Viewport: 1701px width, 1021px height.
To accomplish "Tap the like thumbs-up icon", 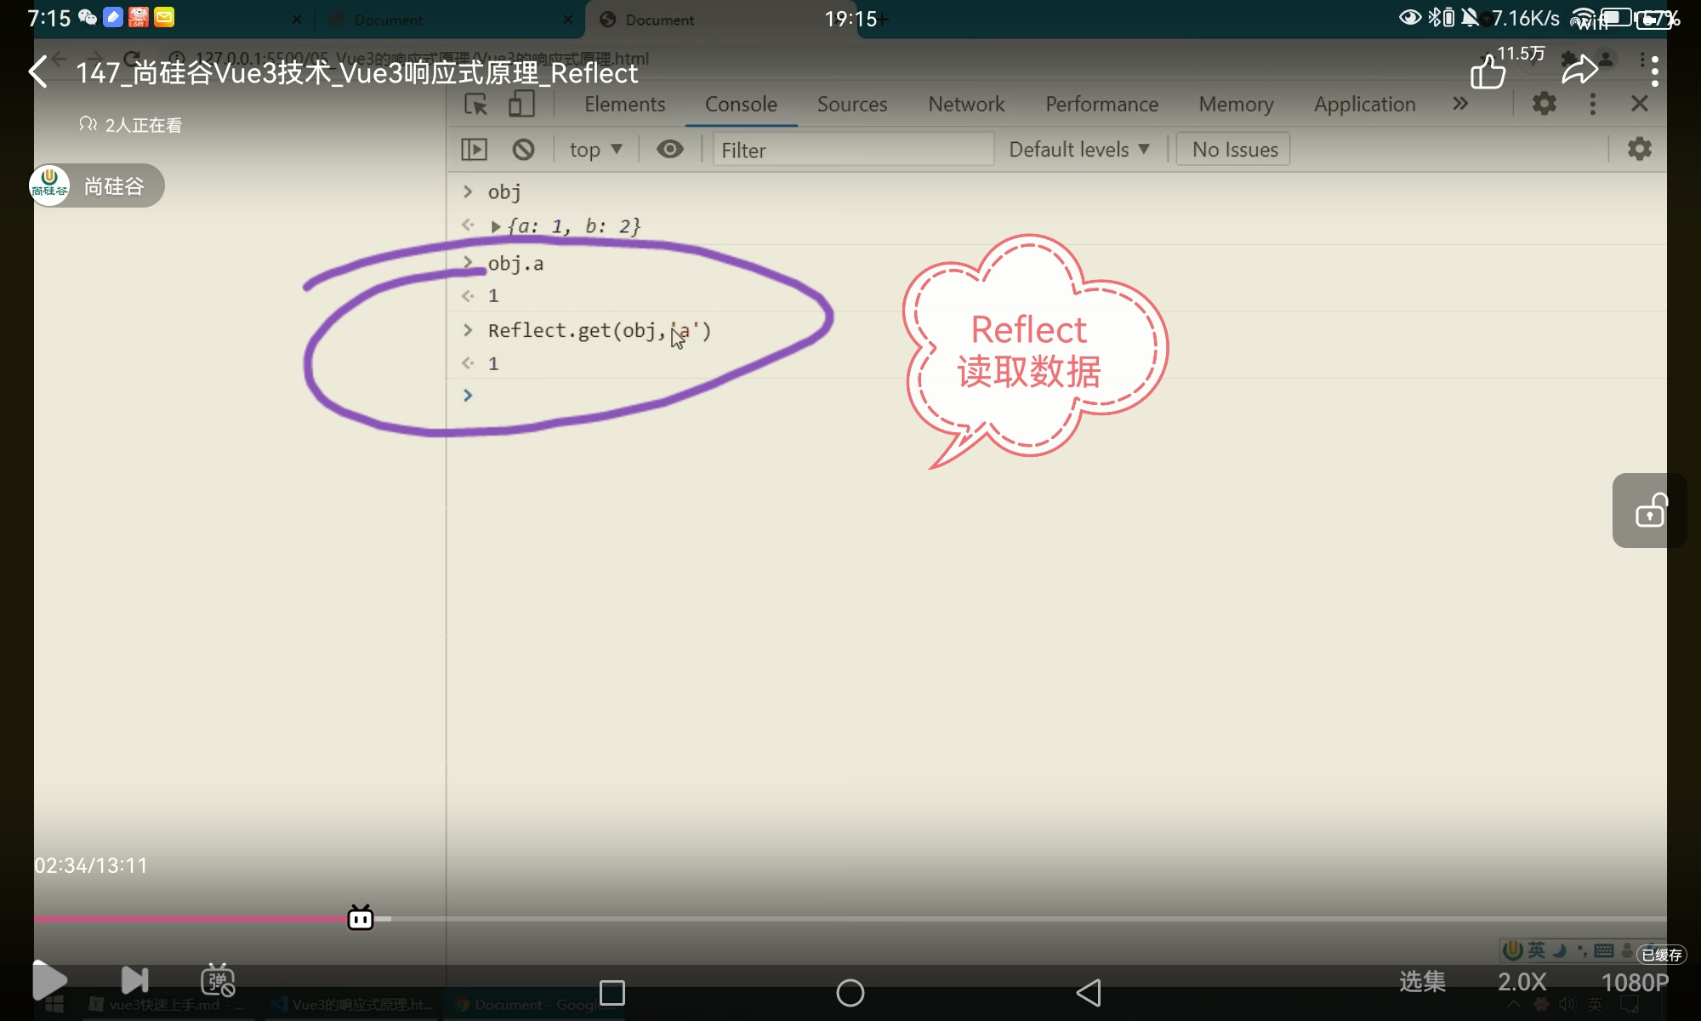I will (1488, 72).
